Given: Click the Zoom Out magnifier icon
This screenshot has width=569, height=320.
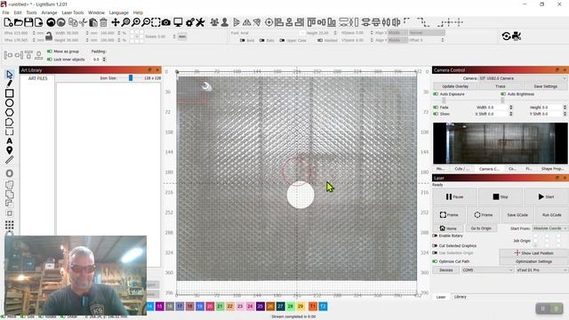Looking at the screenshot, I should tap(146, 22).
